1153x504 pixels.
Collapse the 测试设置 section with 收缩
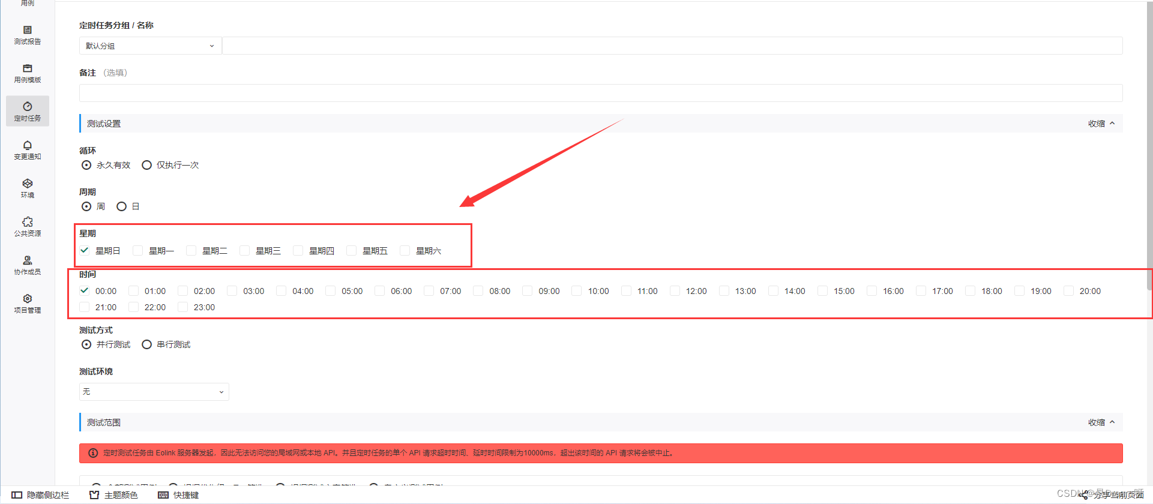coord(1102,124)
